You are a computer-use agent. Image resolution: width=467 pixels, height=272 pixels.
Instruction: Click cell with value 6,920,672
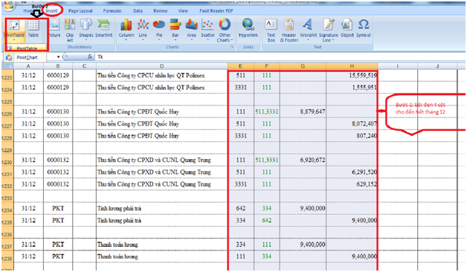303,160
